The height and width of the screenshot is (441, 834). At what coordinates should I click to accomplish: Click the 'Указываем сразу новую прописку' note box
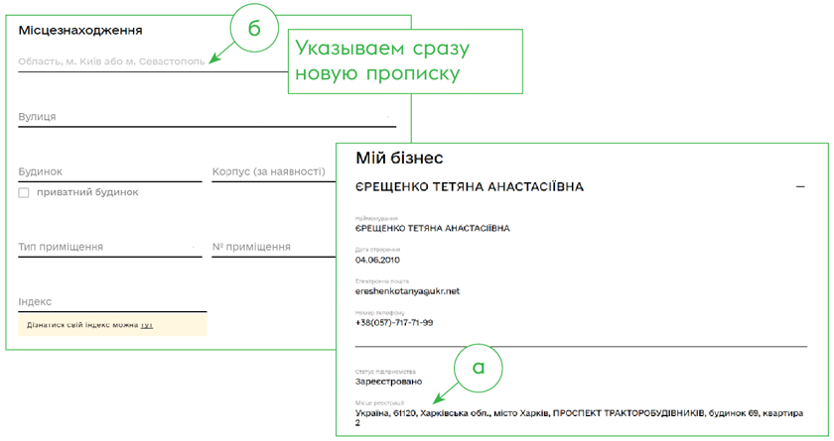click(405, 61)
